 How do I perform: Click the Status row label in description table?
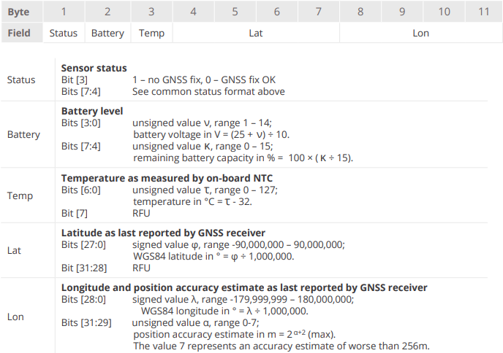(x=21, y=79)
